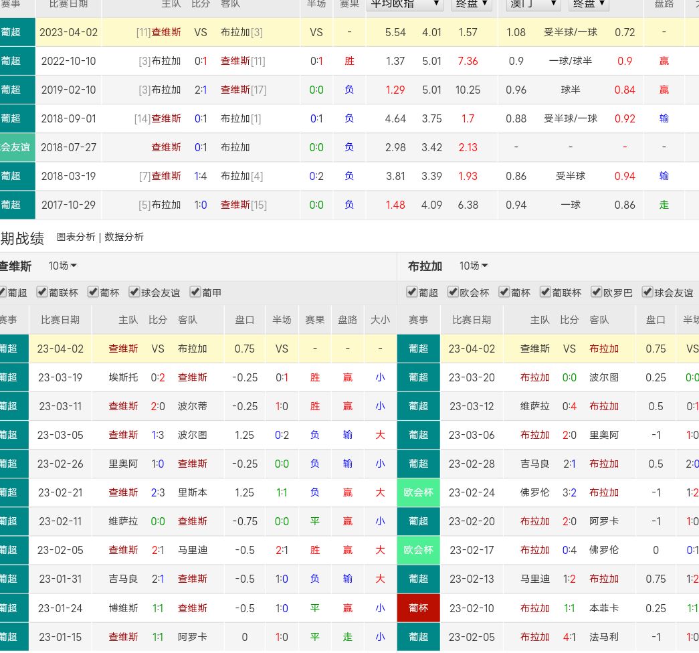699x653 pixels.
Task: Expand the 10场 selector beside 布拉加
Action: click(473, 266)
